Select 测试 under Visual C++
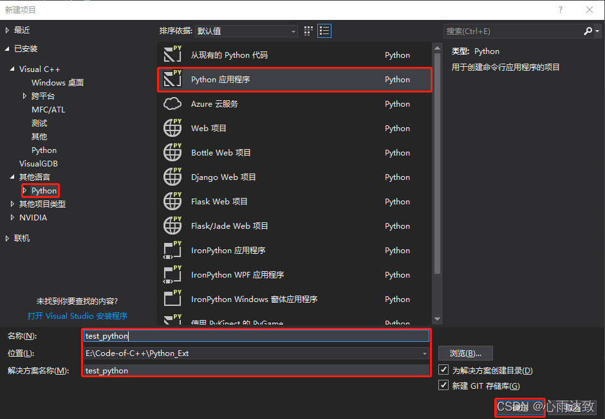 pyautogui.click(x=39, y=123)
